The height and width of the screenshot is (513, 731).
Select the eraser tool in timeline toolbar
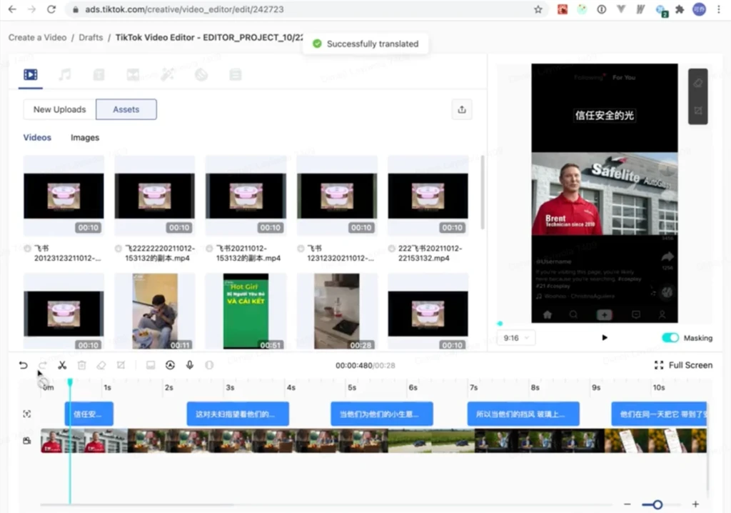click(101, 365)
